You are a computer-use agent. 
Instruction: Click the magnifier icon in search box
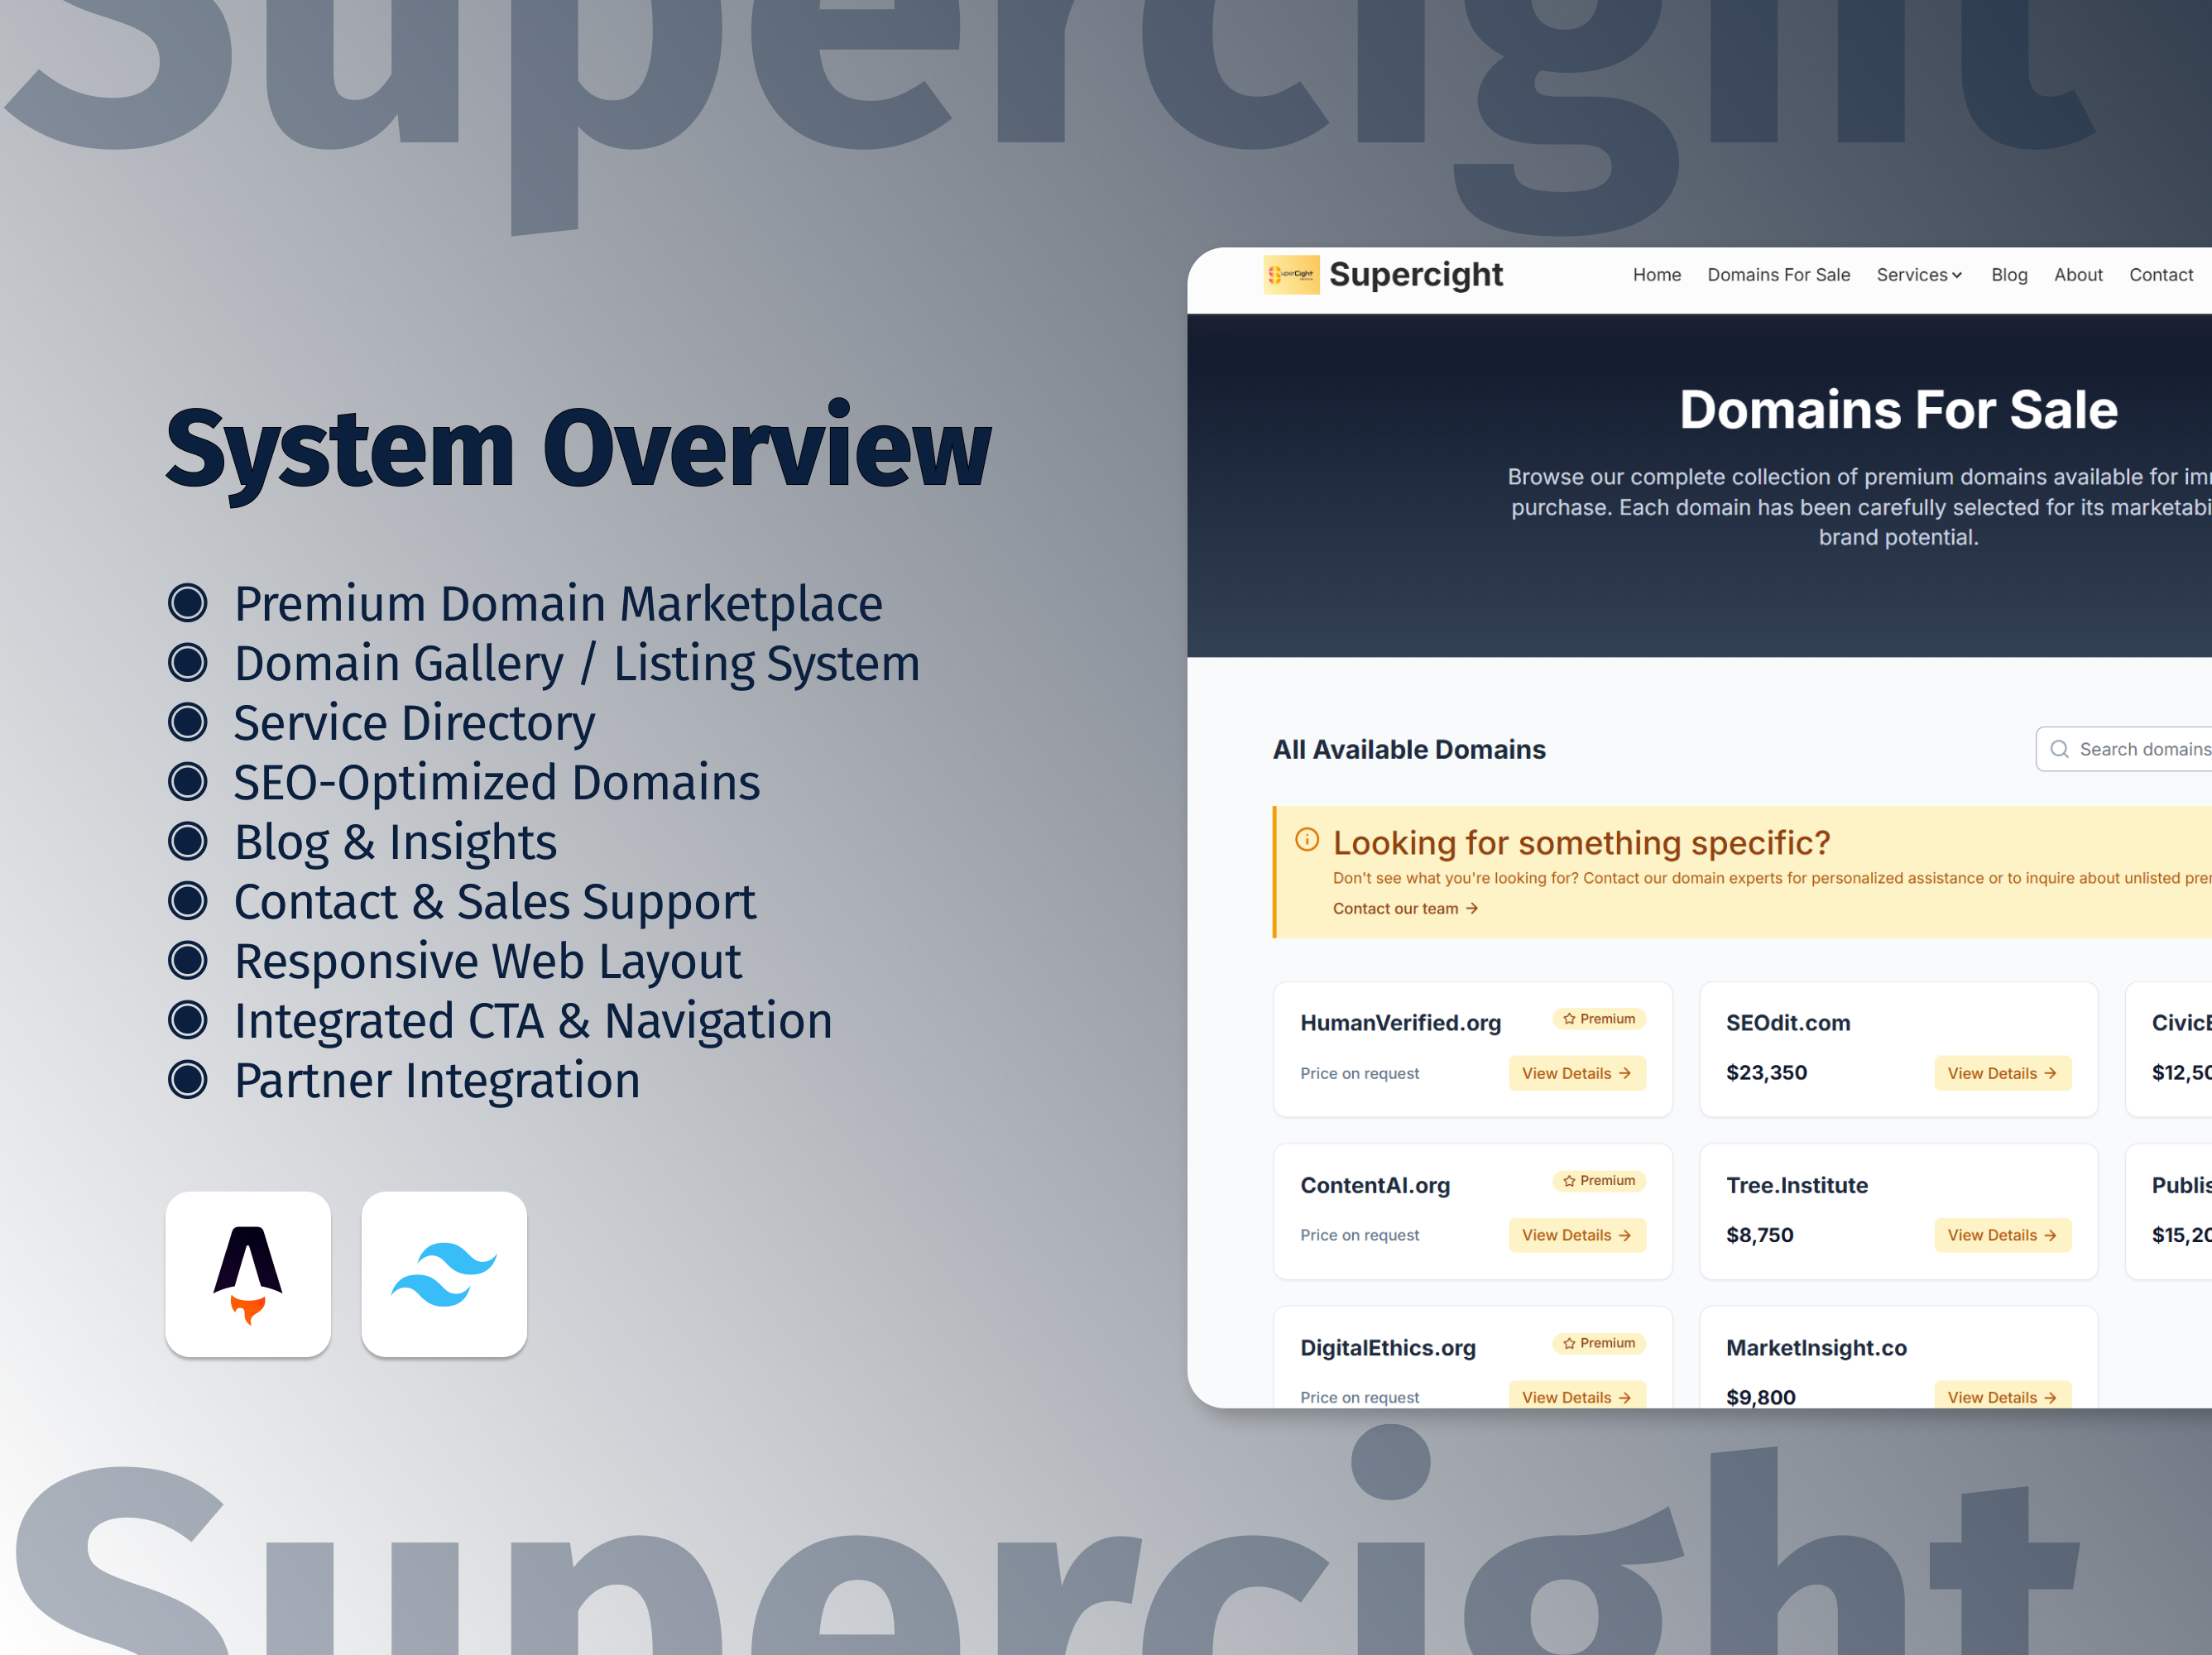2059,749
